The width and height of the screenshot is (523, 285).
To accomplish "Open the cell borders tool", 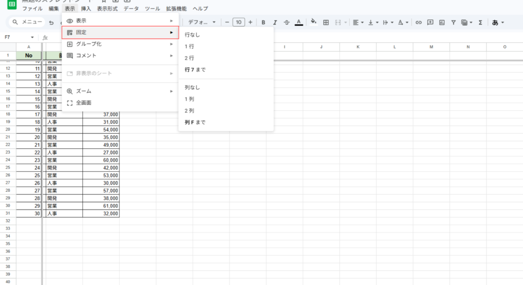I will click(x=325, y=22).
